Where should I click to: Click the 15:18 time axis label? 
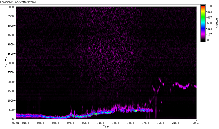(131, 123)
